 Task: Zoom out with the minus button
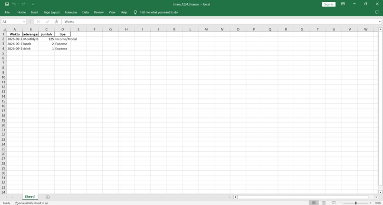point(341,203)
